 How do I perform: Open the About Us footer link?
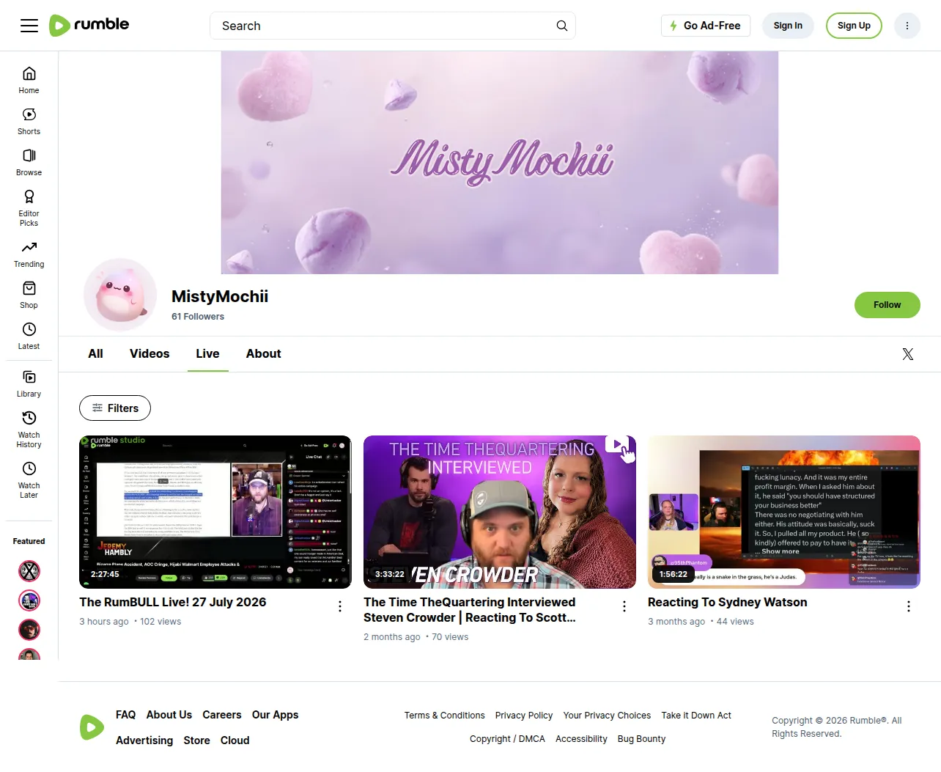point(169,715)
